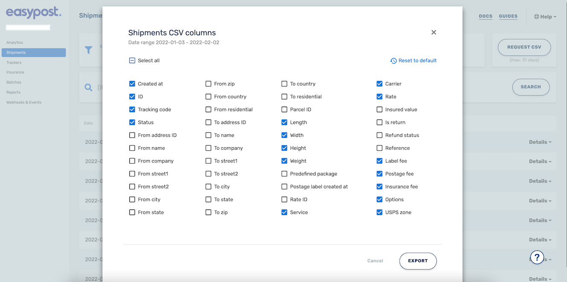Open the round help question mark bubble
The height and width of the screenshot is (282, 567).
click(x=537, y=257)
